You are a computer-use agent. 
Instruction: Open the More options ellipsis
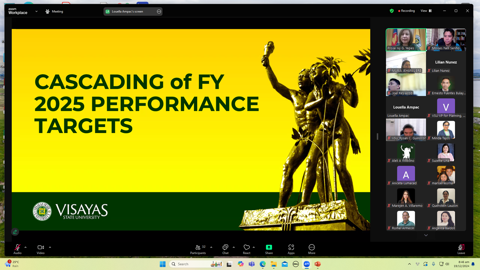(312, 249)
